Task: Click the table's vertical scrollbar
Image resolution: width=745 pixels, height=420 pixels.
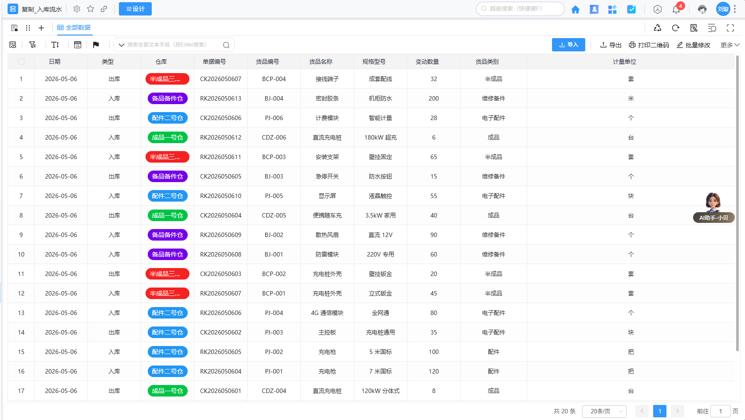Action: [737, 204]
